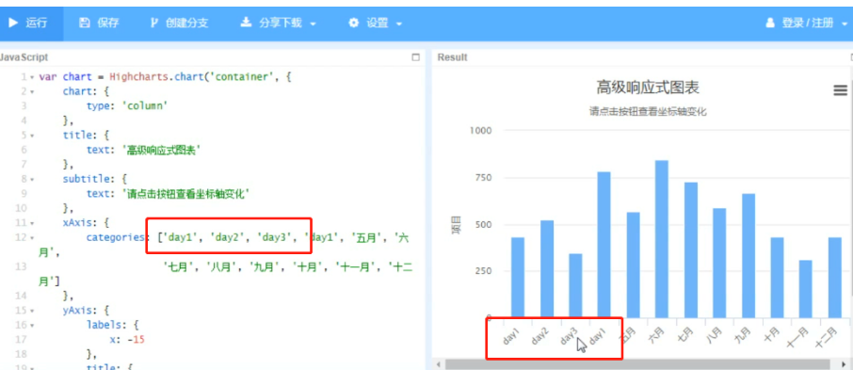Click the chart subtitle 请点击按钮查看坐标轴变化
This screenshot has height=370, width=853.
(648, 111)
